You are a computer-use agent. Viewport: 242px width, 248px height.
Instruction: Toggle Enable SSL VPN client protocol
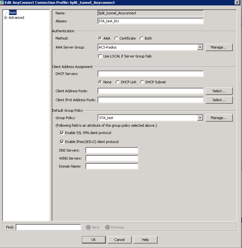pos(62,133)
